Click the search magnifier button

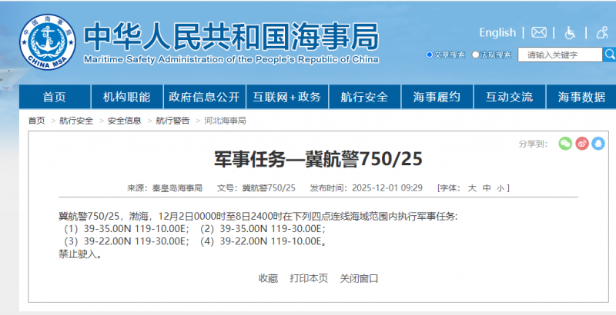click(608, 55)
